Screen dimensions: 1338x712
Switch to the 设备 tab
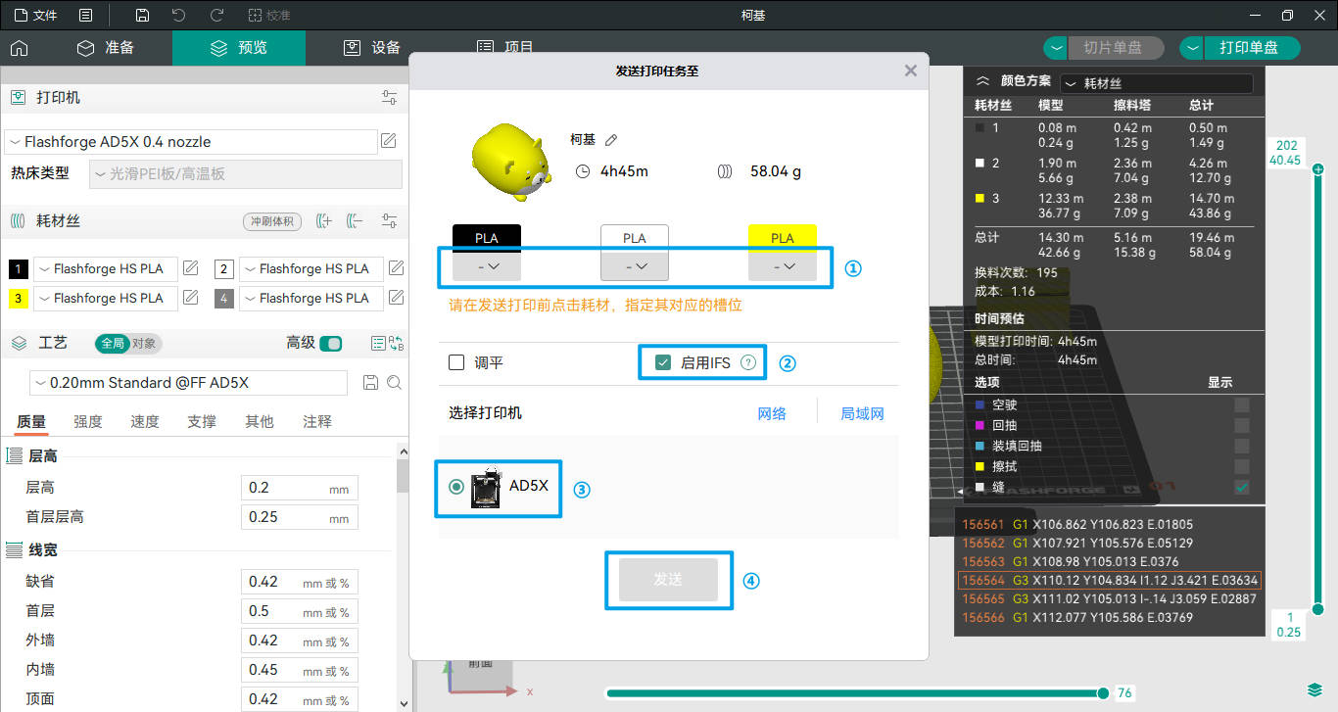click(372, 48)
